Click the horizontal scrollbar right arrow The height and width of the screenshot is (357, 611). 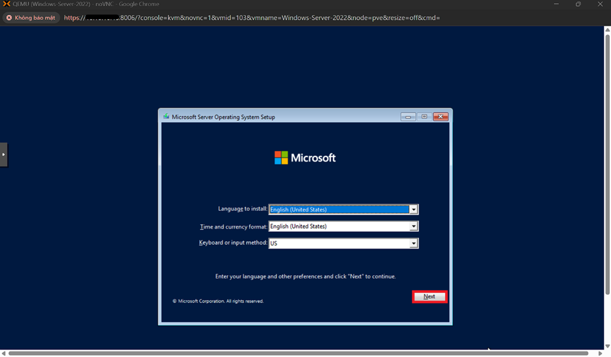click(600, 353)
